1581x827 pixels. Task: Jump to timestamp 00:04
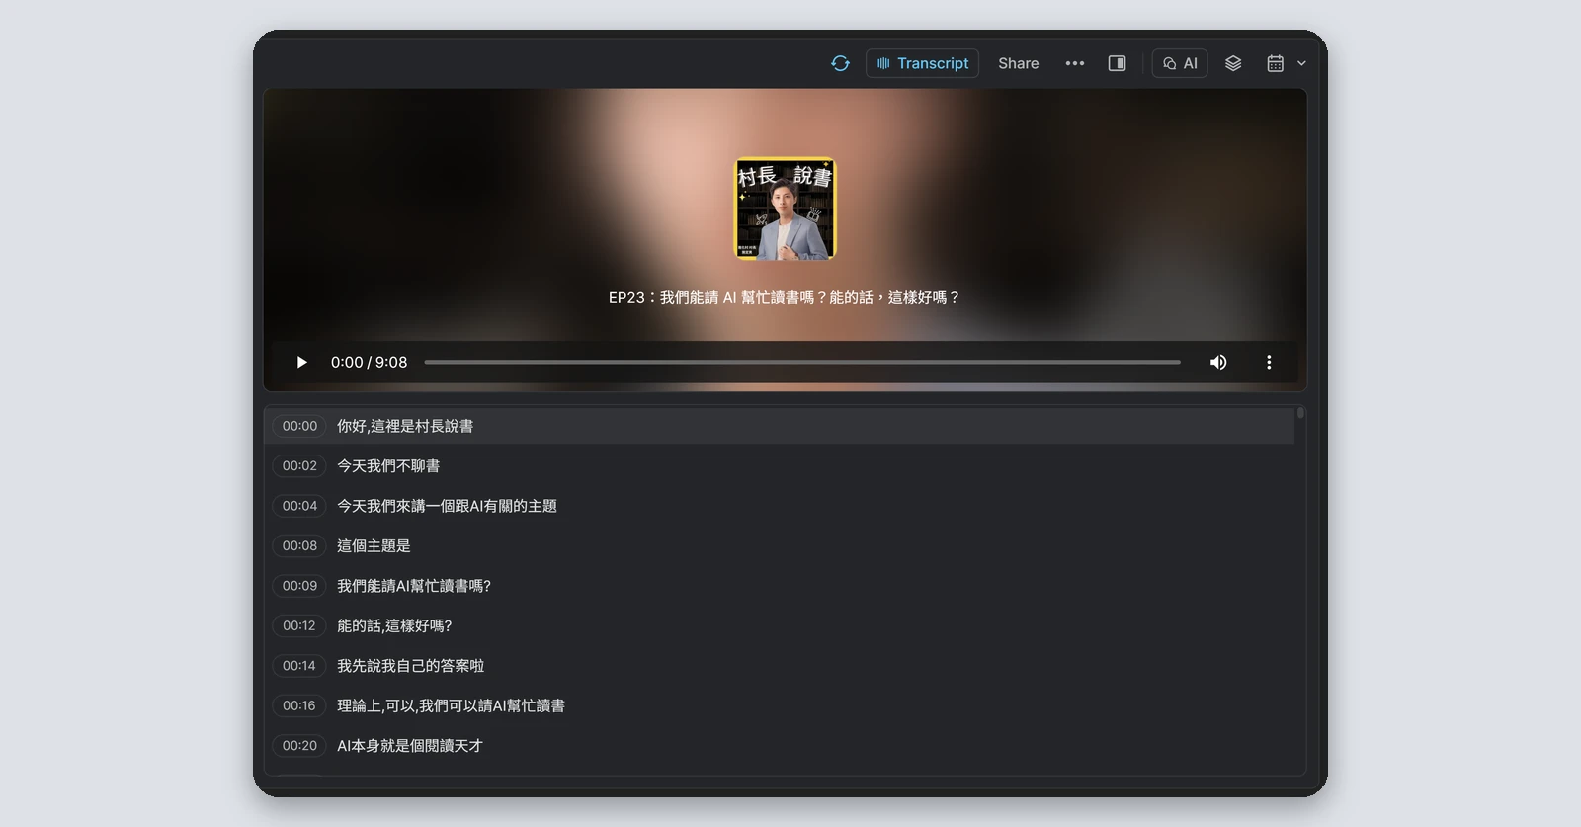pos(299,506)
